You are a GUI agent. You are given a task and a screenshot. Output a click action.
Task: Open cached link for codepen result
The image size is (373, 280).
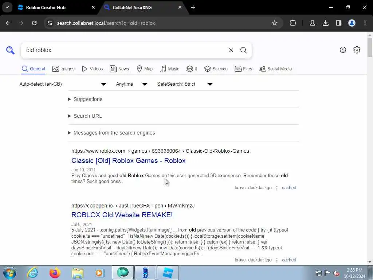coord(289,260)
